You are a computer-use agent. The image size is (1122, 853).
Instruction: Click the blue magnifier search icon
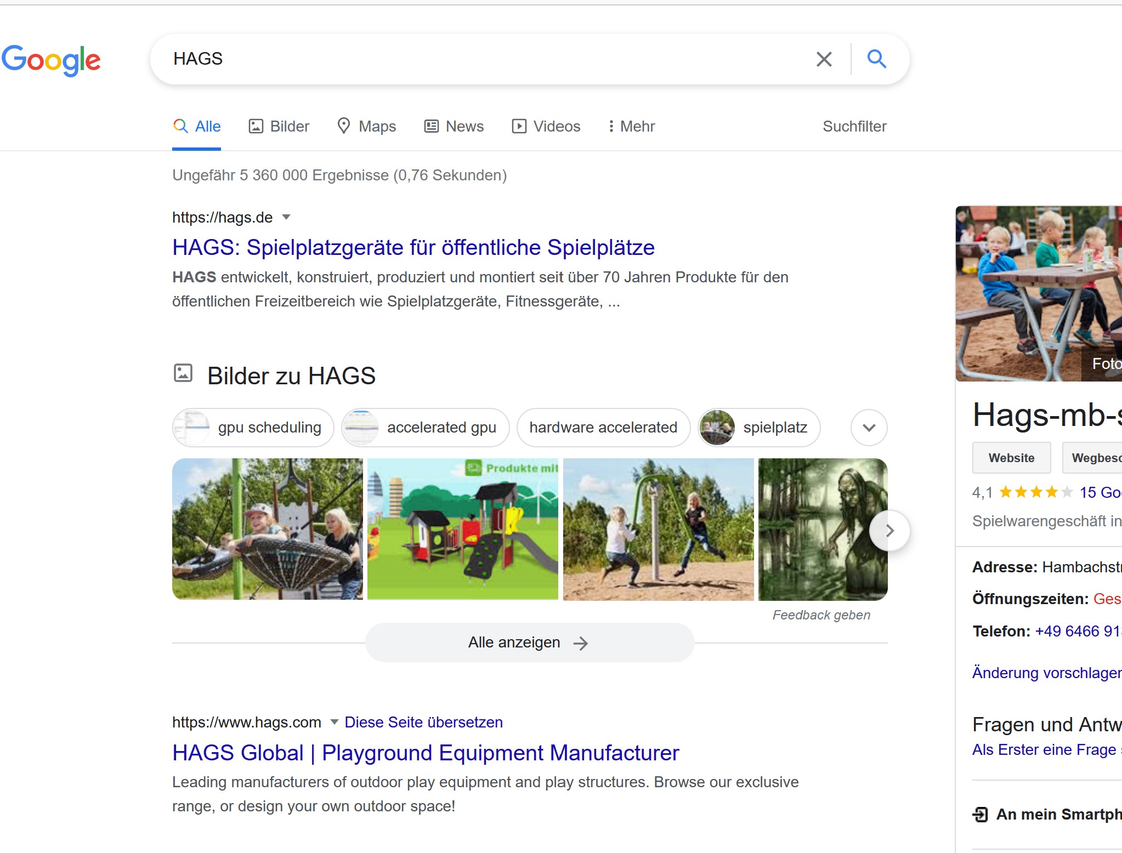[x=876, y=59]
